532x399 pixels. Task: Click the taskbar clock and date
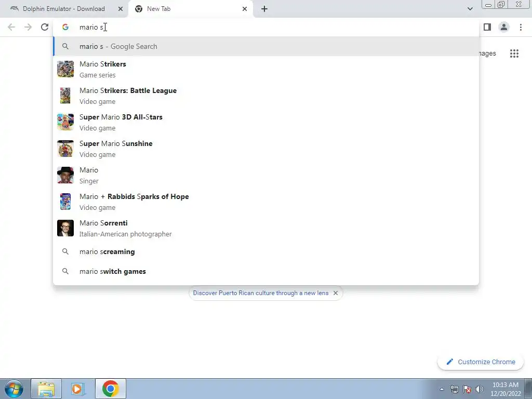coord(505,389)
